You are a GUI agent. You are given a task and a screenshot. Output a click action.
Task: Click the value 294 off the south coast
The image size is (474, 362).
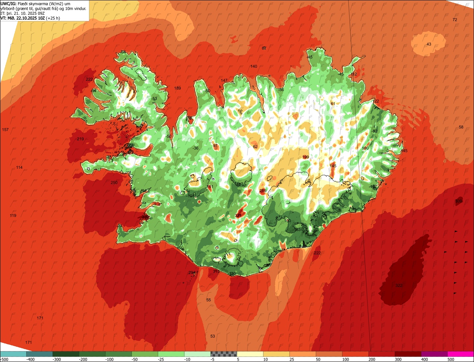pos(192,272)
